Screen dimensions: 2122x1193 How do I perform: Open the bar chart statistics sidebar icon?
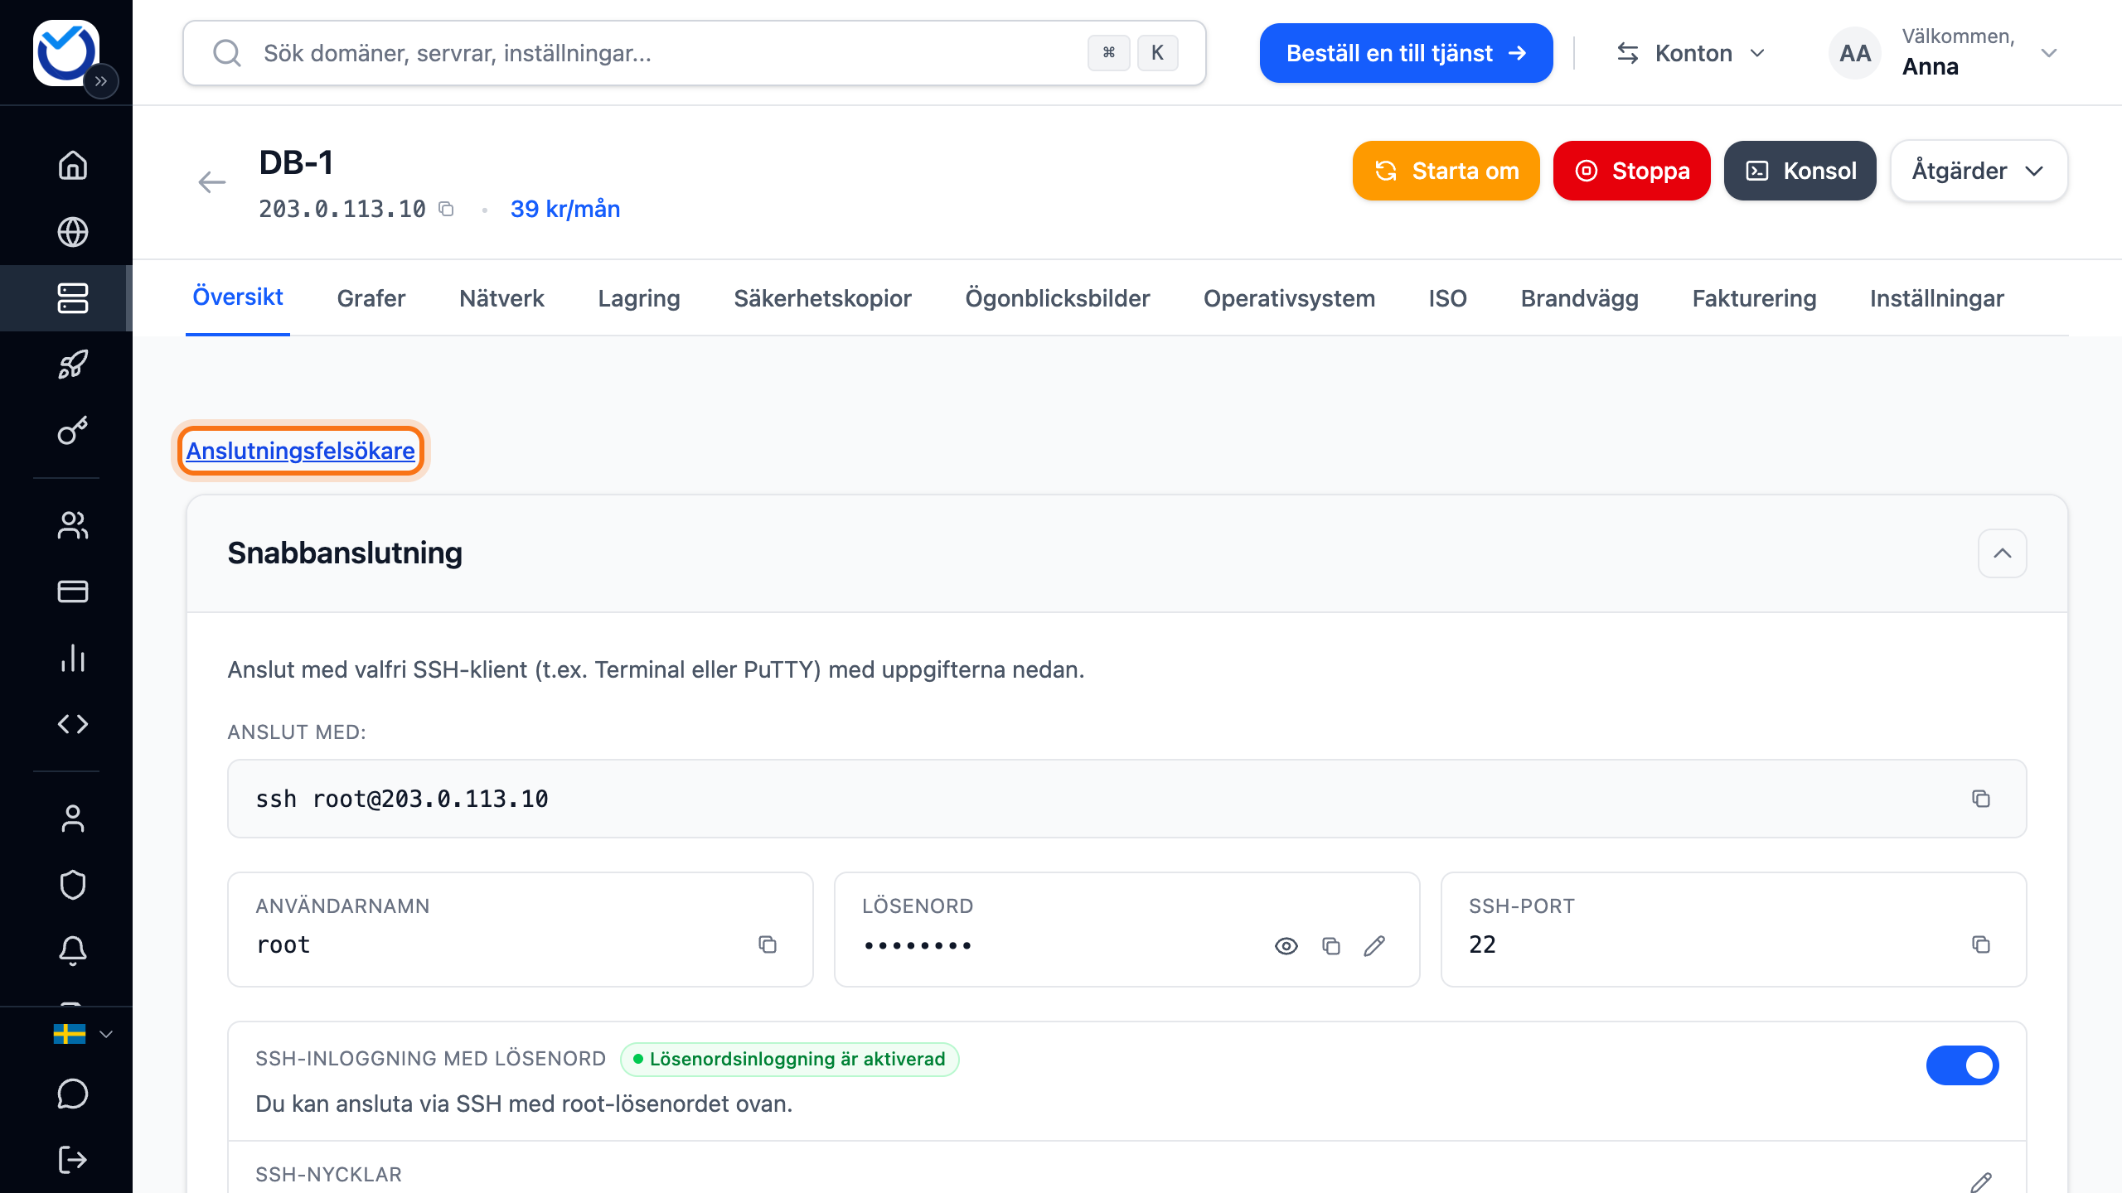73,658
